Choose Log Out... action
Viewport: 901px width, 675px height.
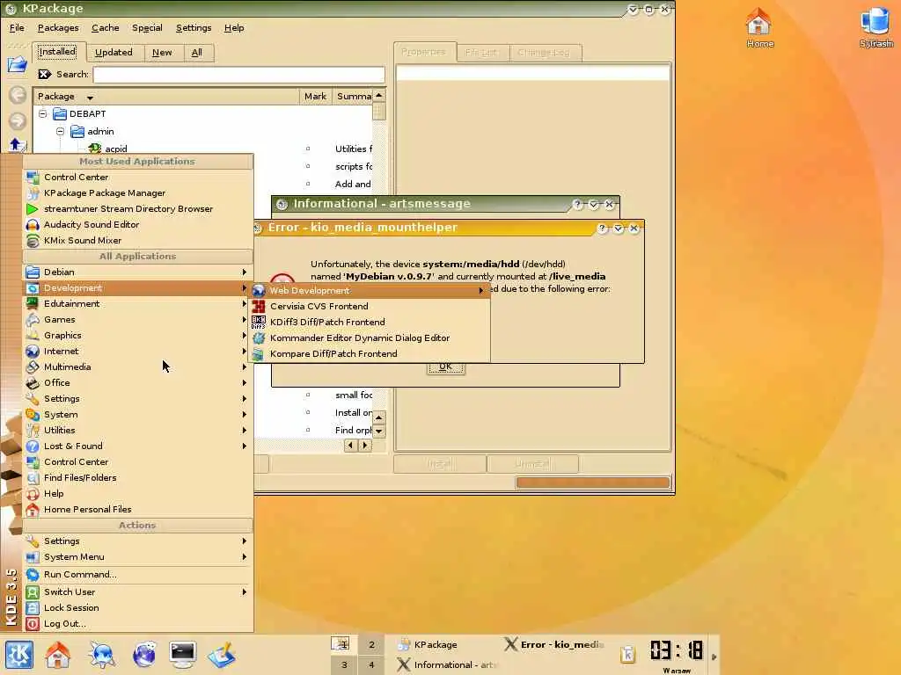click(138, 624)
